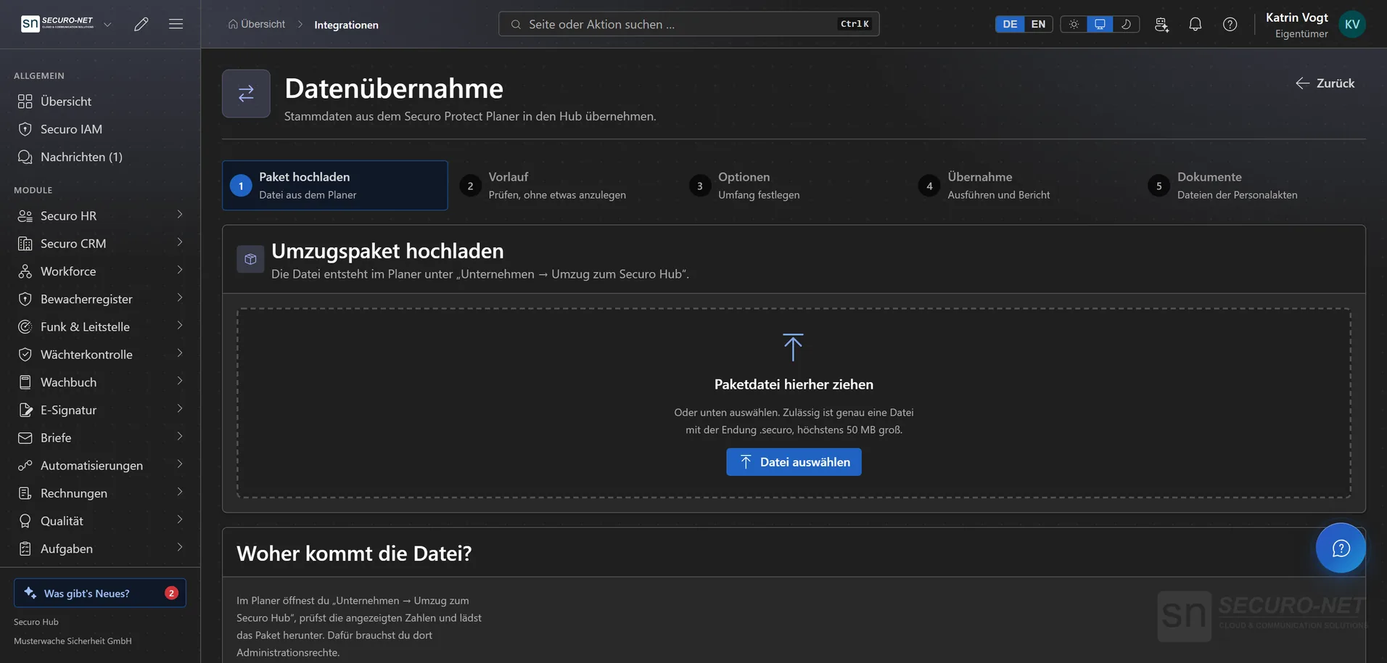Screen dimensions: 1387x663
Task: Go to the Dokumente step
Action: pyautogui.click(x=1254, y=186)
